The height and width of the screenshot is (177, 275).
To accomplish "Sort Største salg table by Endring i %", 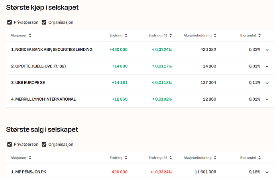I will tap(160, 158).
